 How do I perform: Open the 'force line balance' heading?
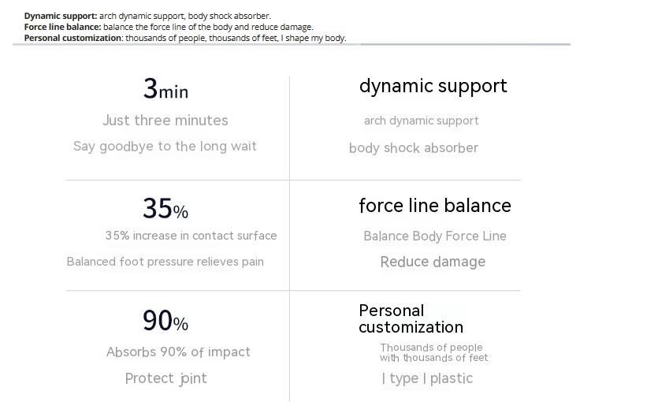point(435,206)
